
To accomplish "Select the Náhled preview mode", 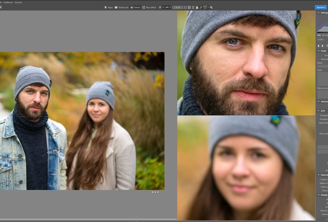I will 135,8.
